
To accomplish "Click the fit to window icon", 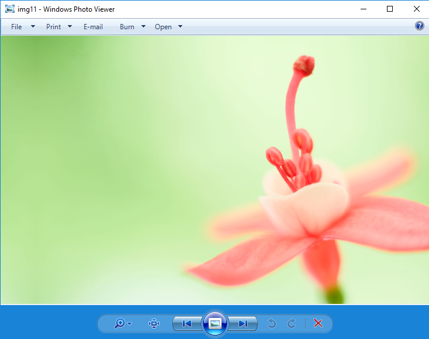I will click(154, 323).
